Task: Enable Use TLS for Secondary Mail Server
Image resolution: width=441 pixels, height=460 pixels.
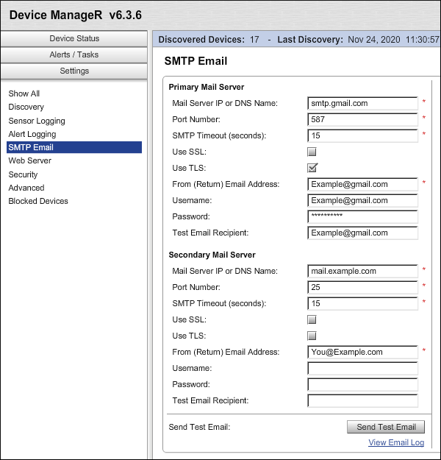Action: tap(312, 336)
